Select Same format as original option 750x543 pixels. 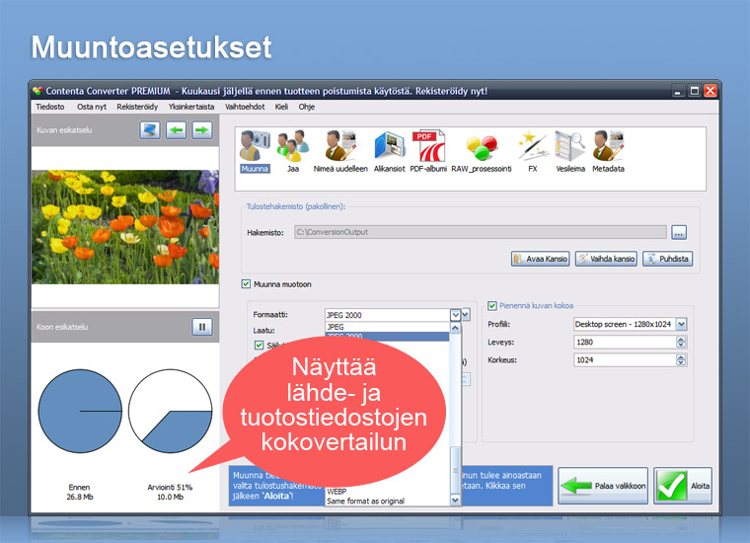click(387, 501)
